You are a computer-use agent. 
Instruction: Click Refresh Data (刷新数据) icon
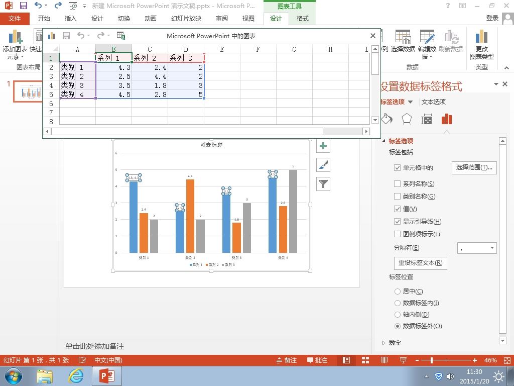click(451, 37)
